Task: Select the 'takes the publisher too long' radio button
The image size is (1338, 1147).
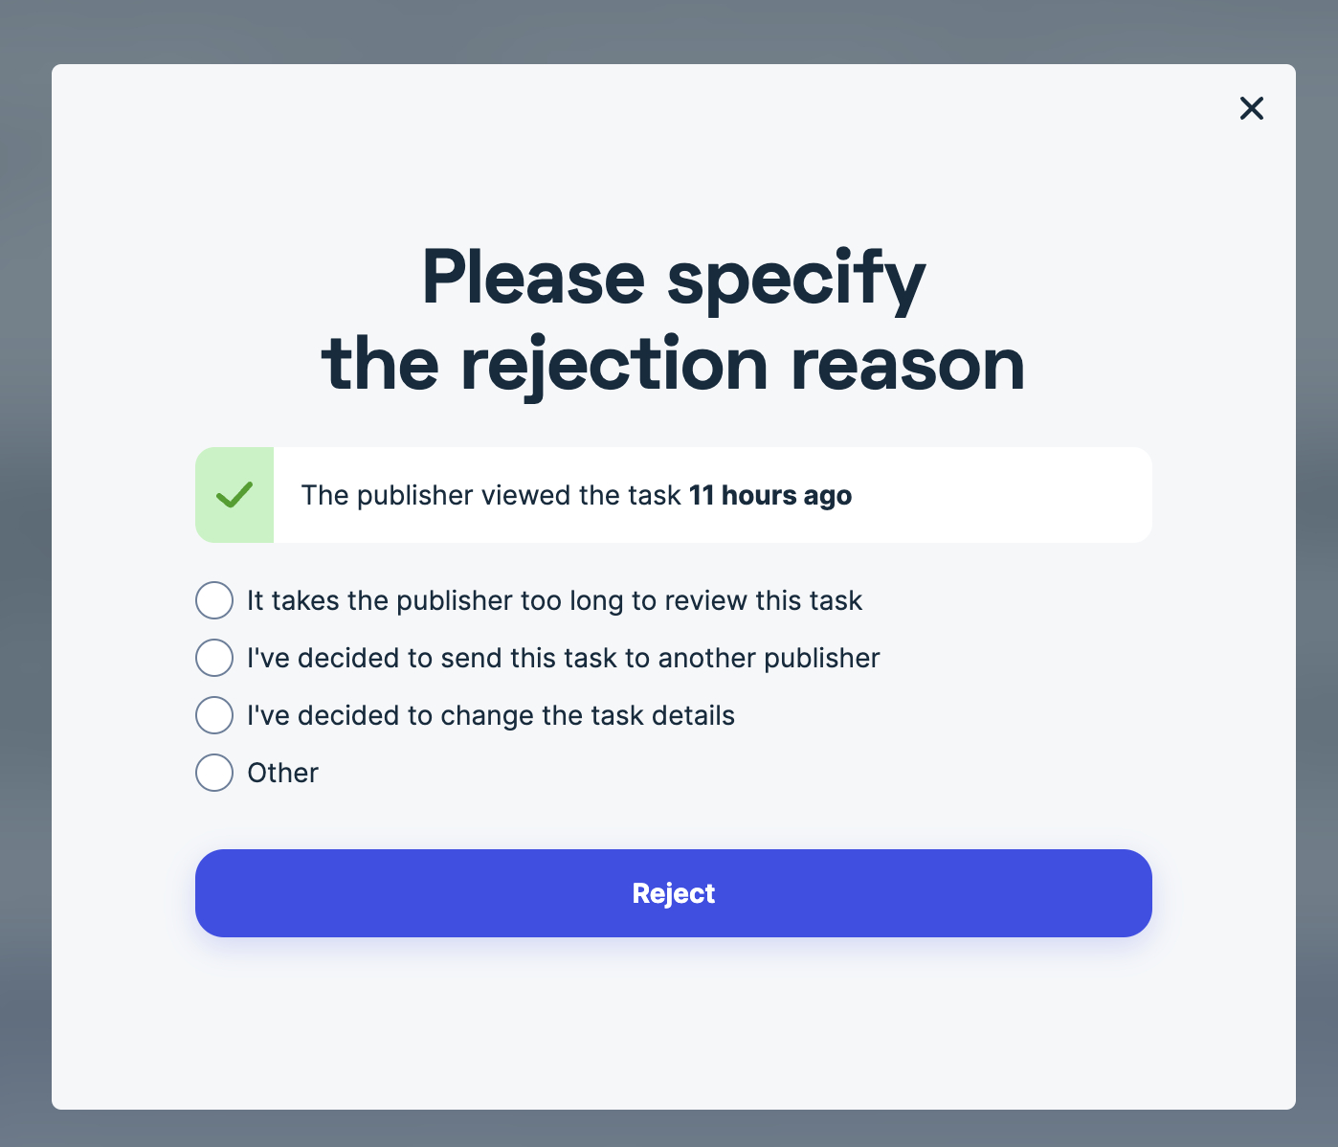Action: (214, 600)
